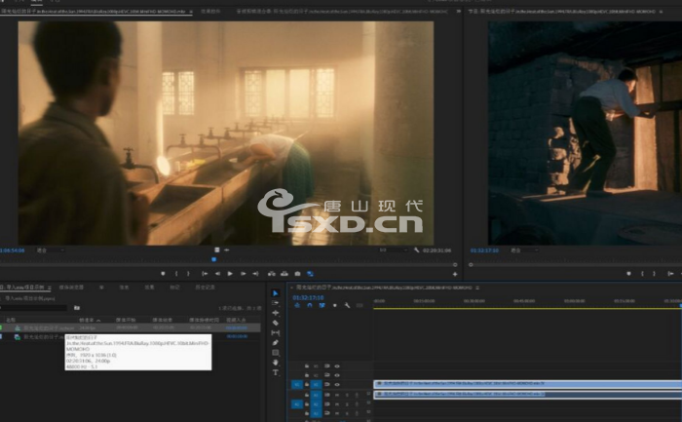Open Source monitor playback resolution dropdown

394,250
